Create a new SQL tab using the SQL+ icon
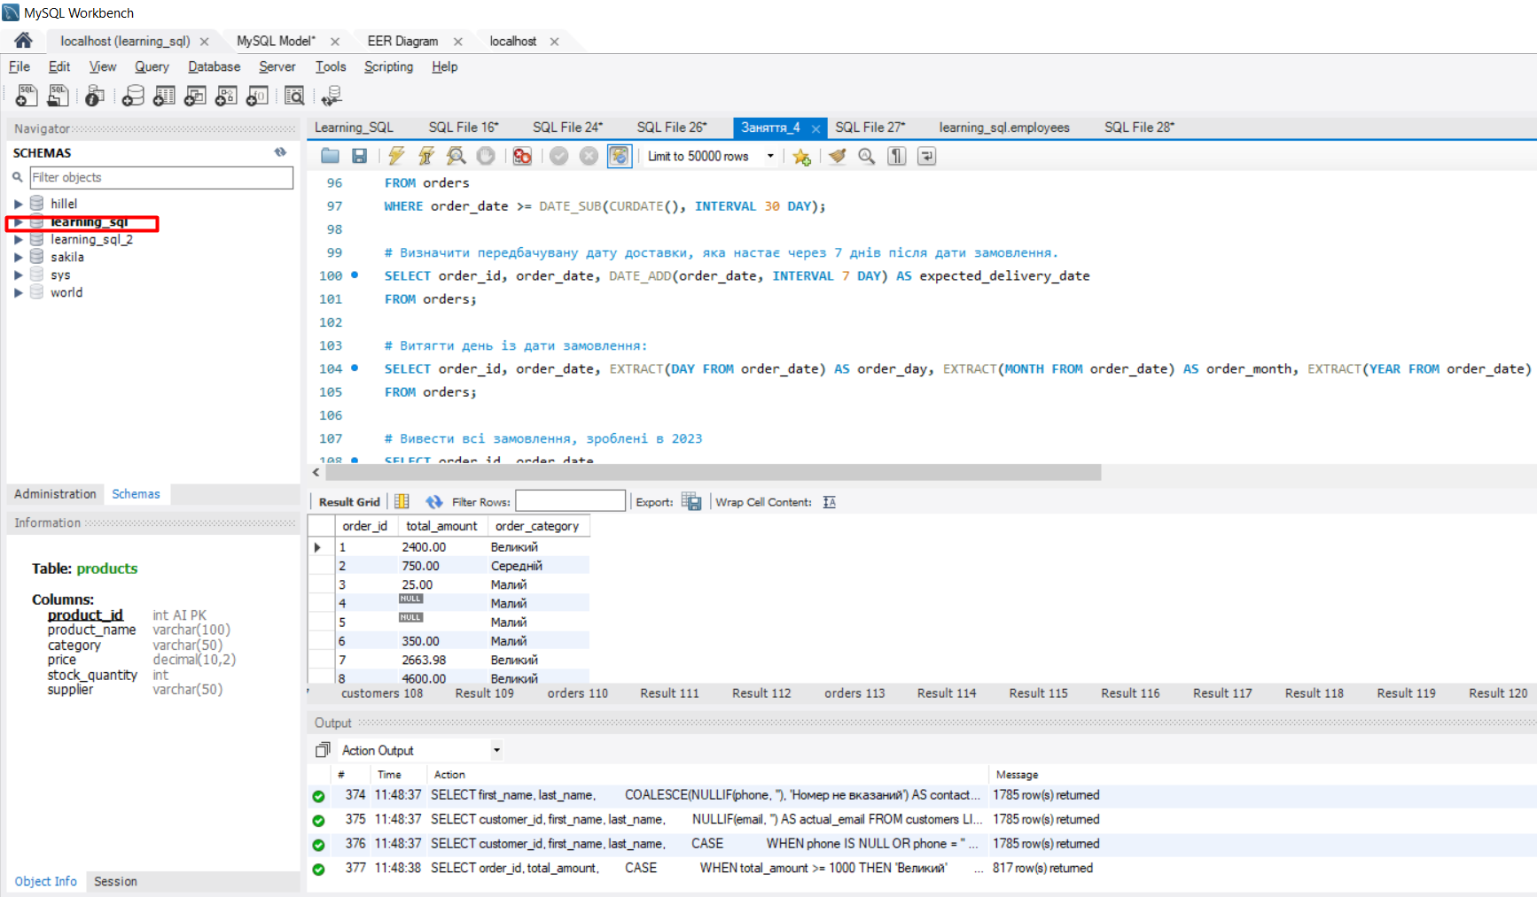Image resolution: width=1537 pixels, height=897 pixels. pos(27,96)
